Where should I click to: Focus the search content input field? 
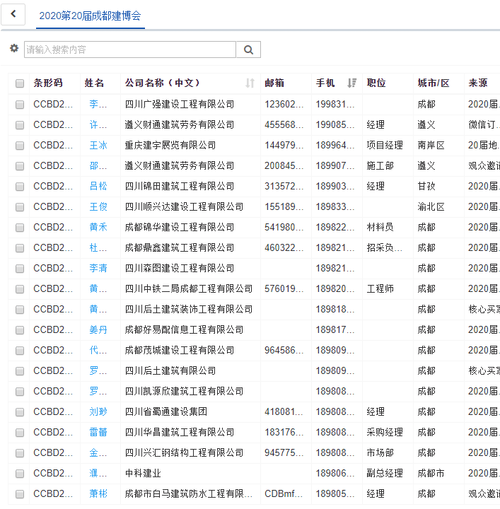130,49
